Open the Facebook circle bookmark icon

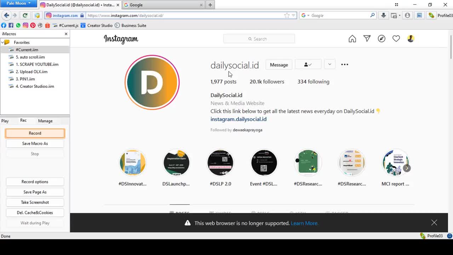4,25
